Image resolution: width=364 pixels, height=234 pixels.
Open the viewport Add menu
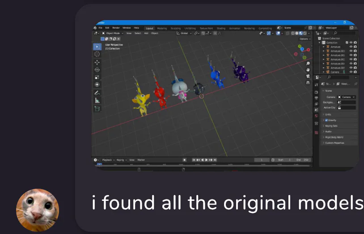[146, 33]
